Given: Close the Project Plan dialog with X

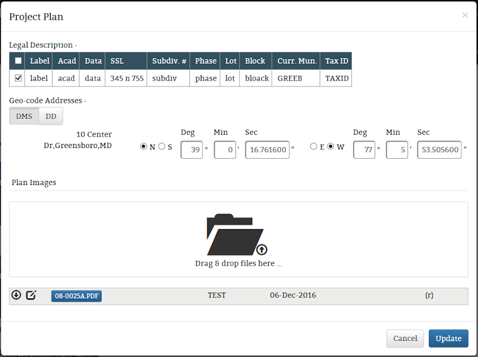Looking at the screenshot, I should [x=465, y=16].
